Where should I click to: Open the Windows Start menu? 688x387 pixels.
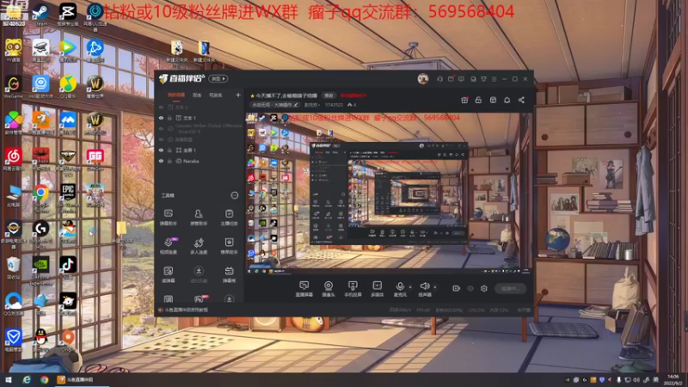click(8, 379)
